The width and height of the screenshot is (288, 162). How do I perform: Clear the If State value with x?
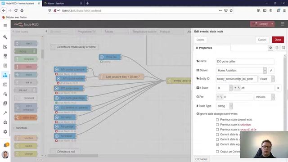(x=278, y=88)
